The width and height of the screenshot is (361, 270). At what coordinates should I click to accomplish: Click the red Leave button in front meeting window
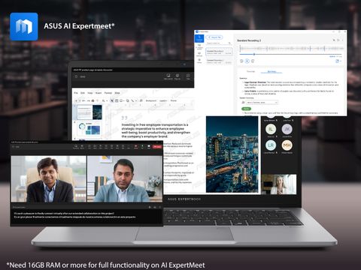(x=157, y=147)
